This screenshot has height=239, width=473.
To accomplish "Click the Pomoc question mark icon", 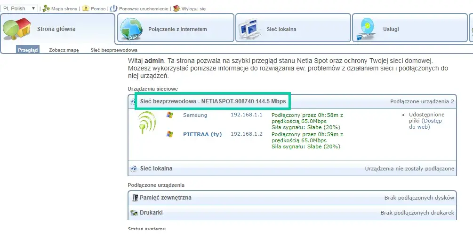I will click(86, 8).
